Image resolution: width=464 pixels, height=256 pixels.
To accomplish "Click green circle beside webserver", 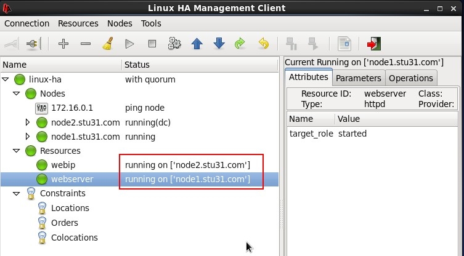I will point(42,179).
